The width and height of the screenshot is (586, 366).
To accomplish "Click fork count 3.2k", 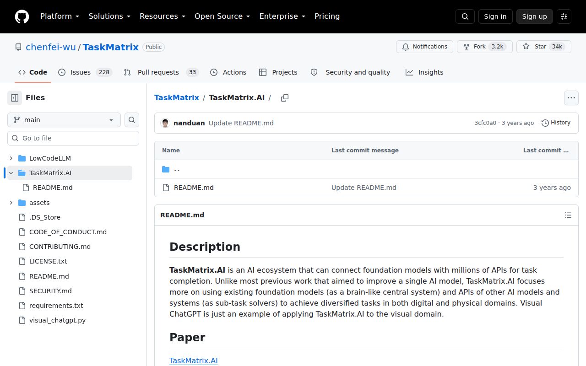I will [497, 47].
